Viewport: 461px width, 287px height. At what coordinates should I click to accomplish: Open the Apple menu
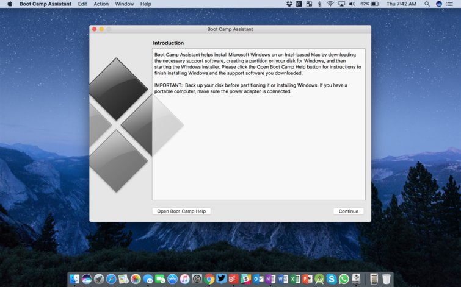tap(10, 4)
